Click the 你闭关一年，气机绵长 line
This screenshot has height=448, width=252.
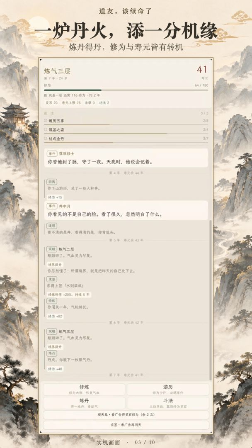tap(68, 307)
